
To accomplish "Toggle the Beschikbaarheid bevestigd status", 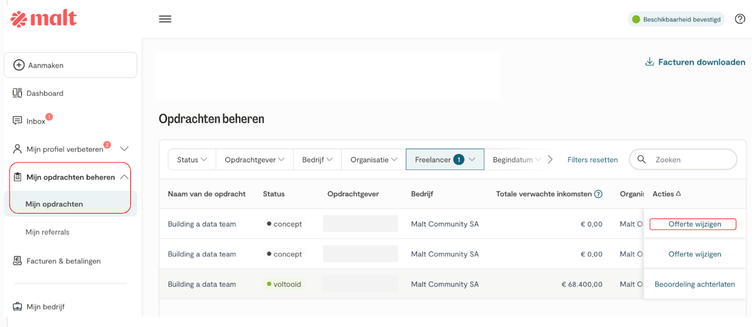I will coord(676,19).
